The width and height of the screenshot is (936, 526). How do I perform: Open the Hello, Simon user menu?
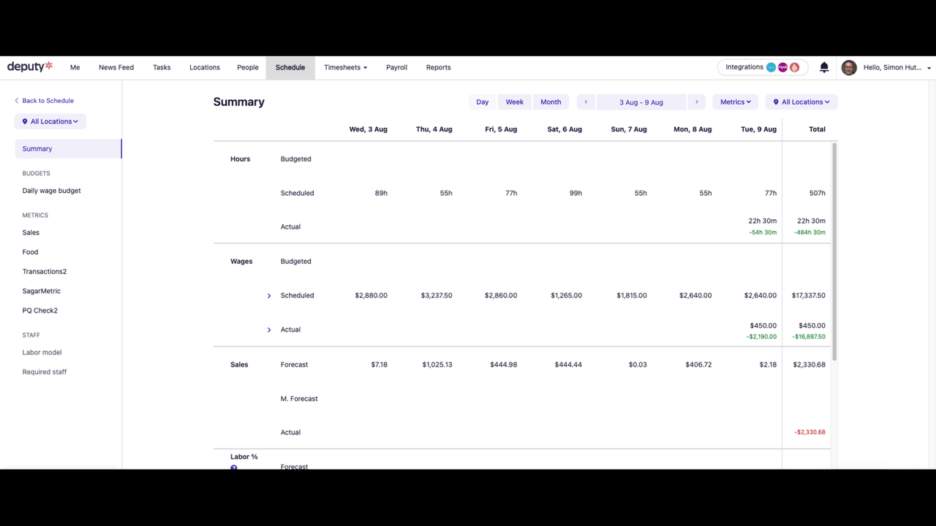tap(897, 67)
